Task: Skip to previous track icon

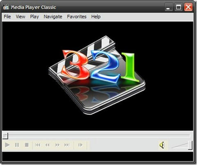Action: 38,145
